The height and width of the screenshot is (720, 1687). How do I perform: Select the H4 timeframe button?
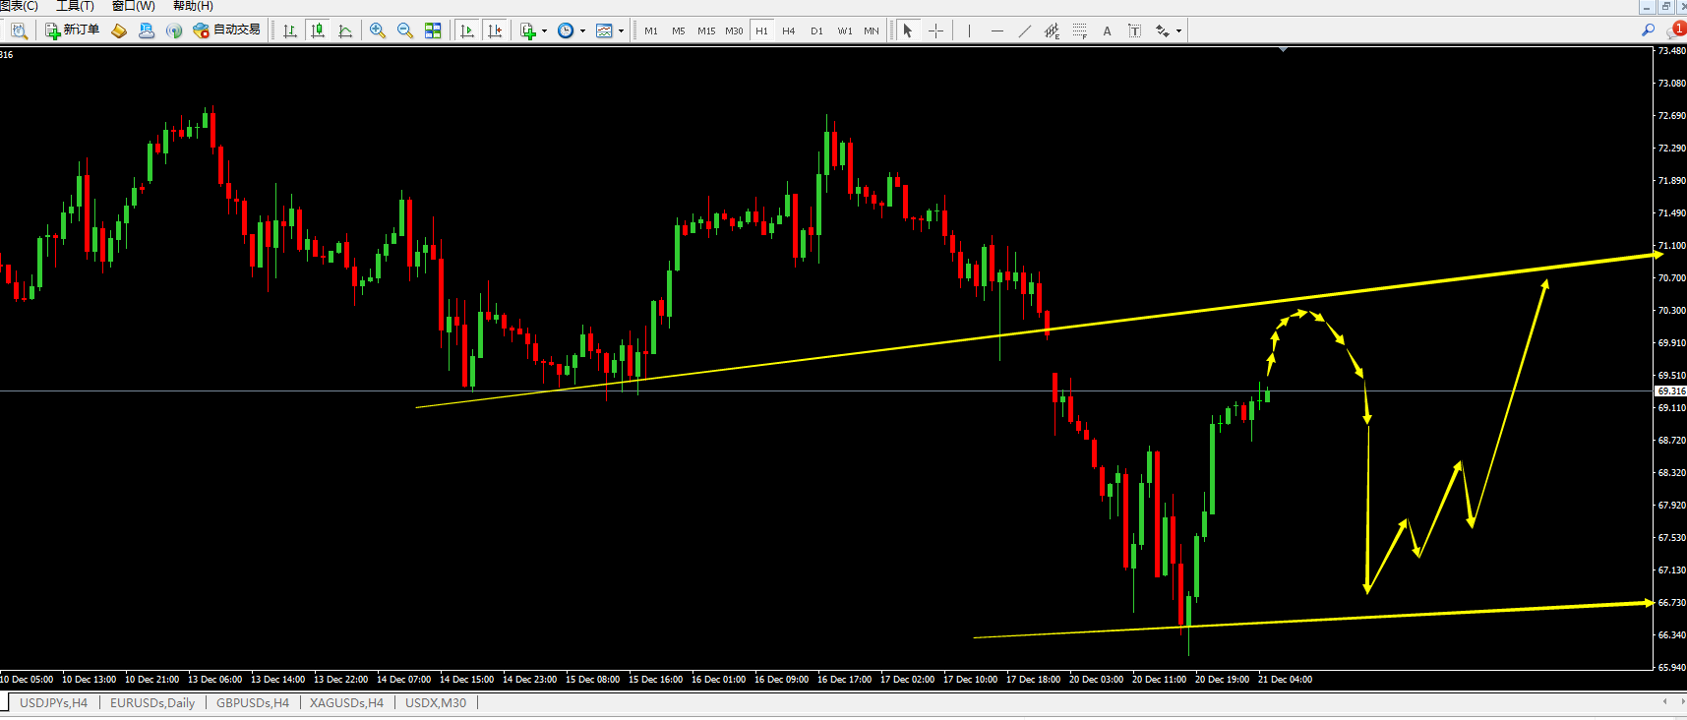[789, 30]
